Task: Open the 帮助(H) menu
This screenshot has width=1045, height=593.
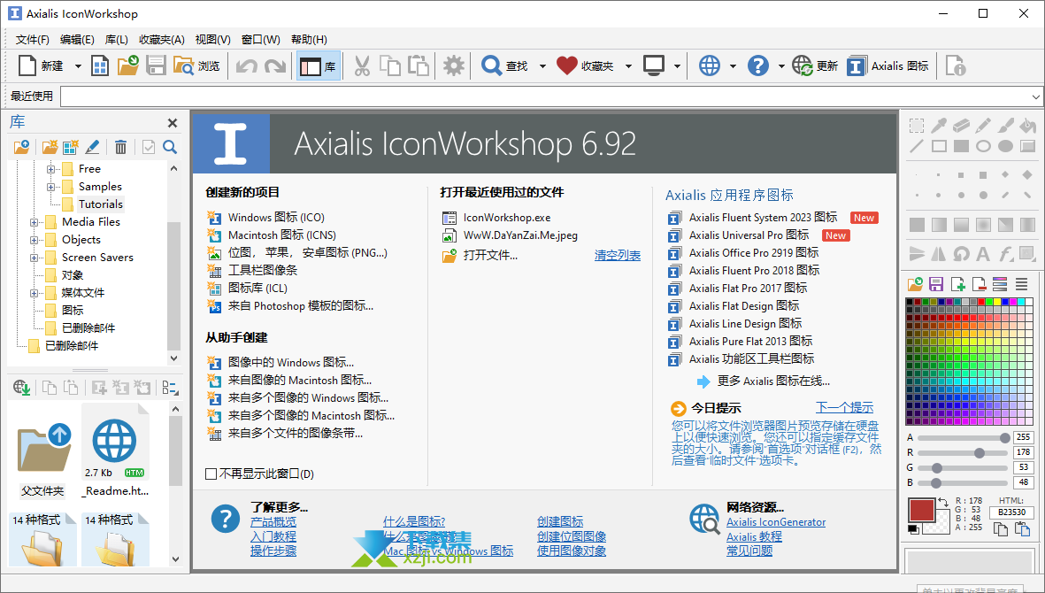Action: pos(309,39)
